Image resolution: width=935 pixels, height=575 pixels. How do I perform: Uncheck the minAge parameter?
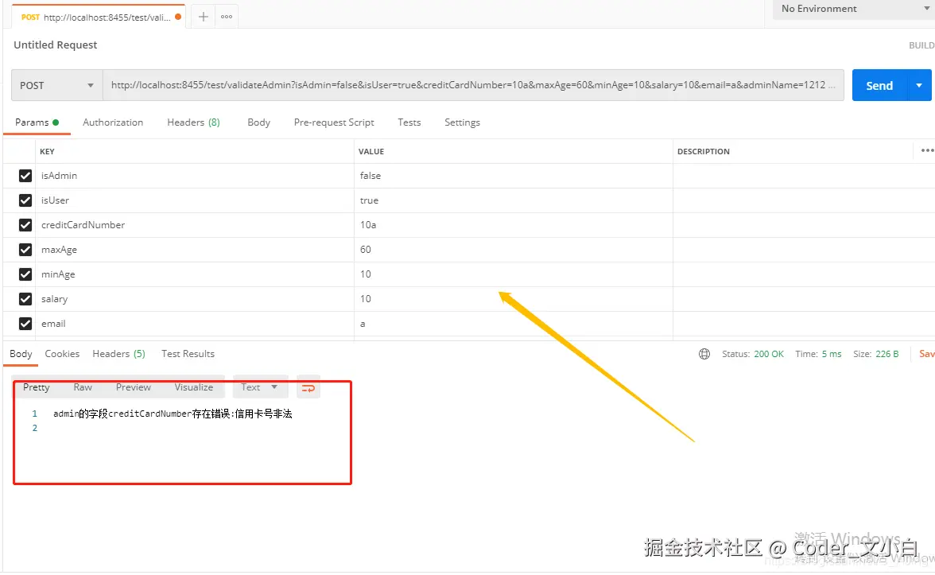[x=25, y=274]
